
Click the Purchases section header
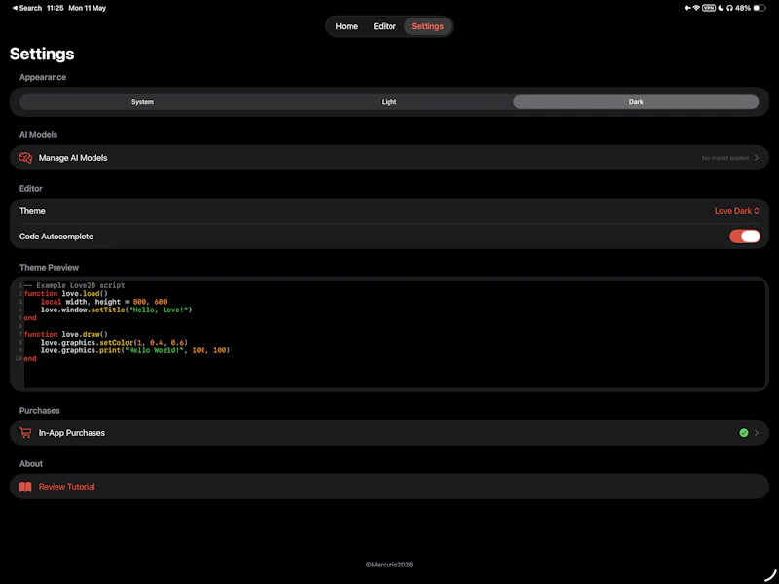pos(39,410)
